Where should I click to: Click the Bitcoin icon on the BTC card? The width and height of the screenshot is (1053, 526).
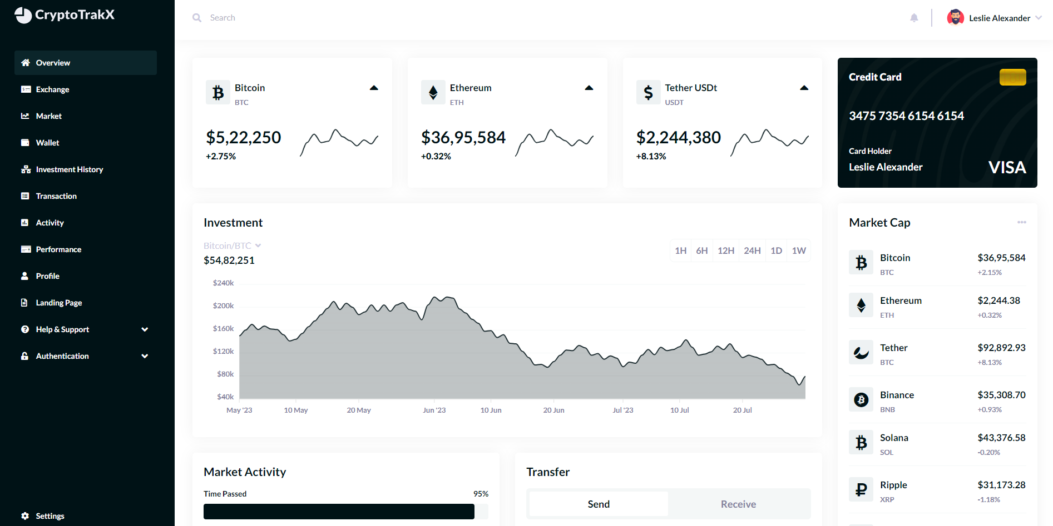[217, 92]
